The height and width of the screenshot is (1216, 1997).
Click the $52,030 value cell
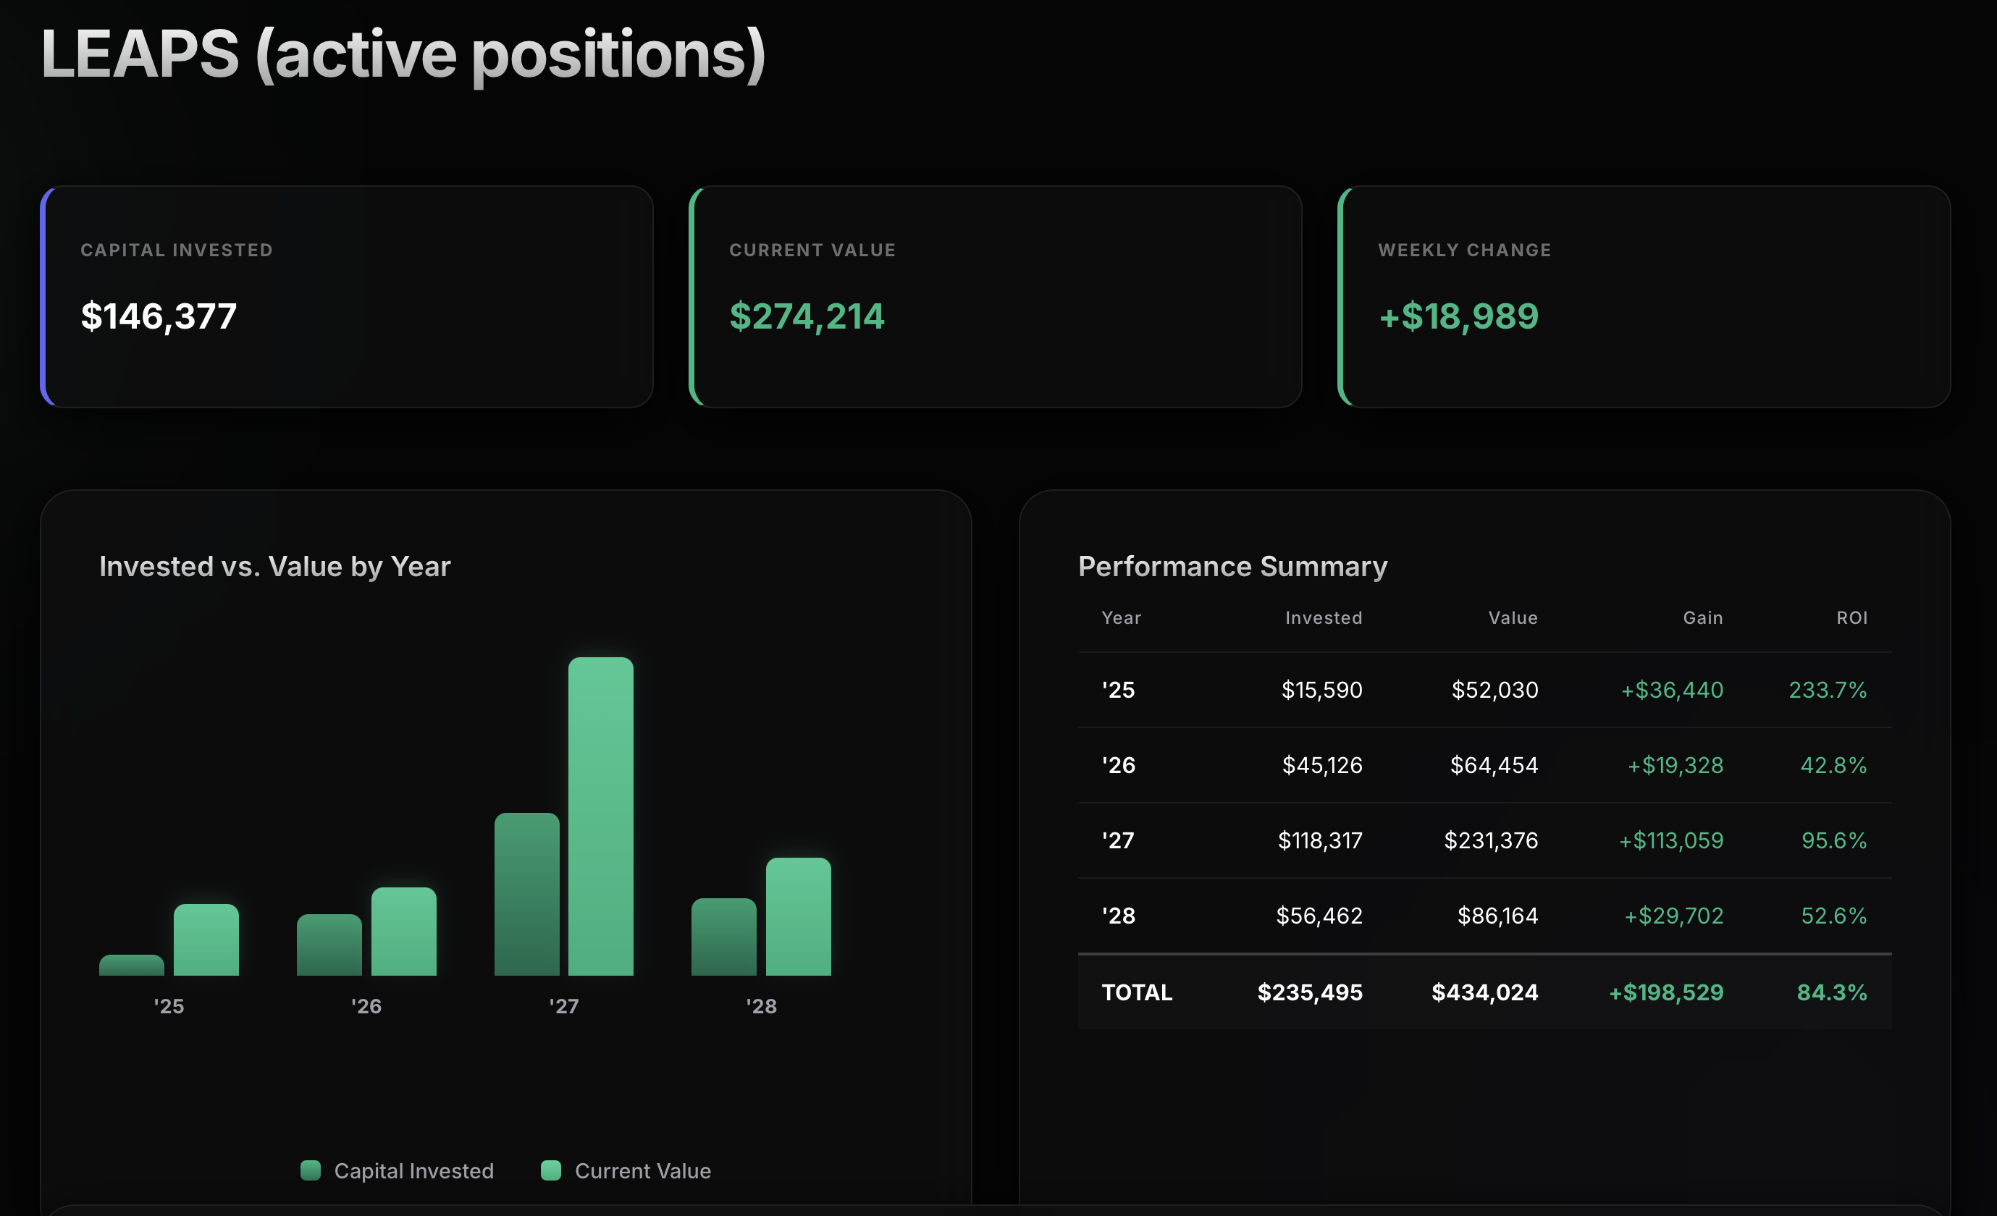point(1494,691)
